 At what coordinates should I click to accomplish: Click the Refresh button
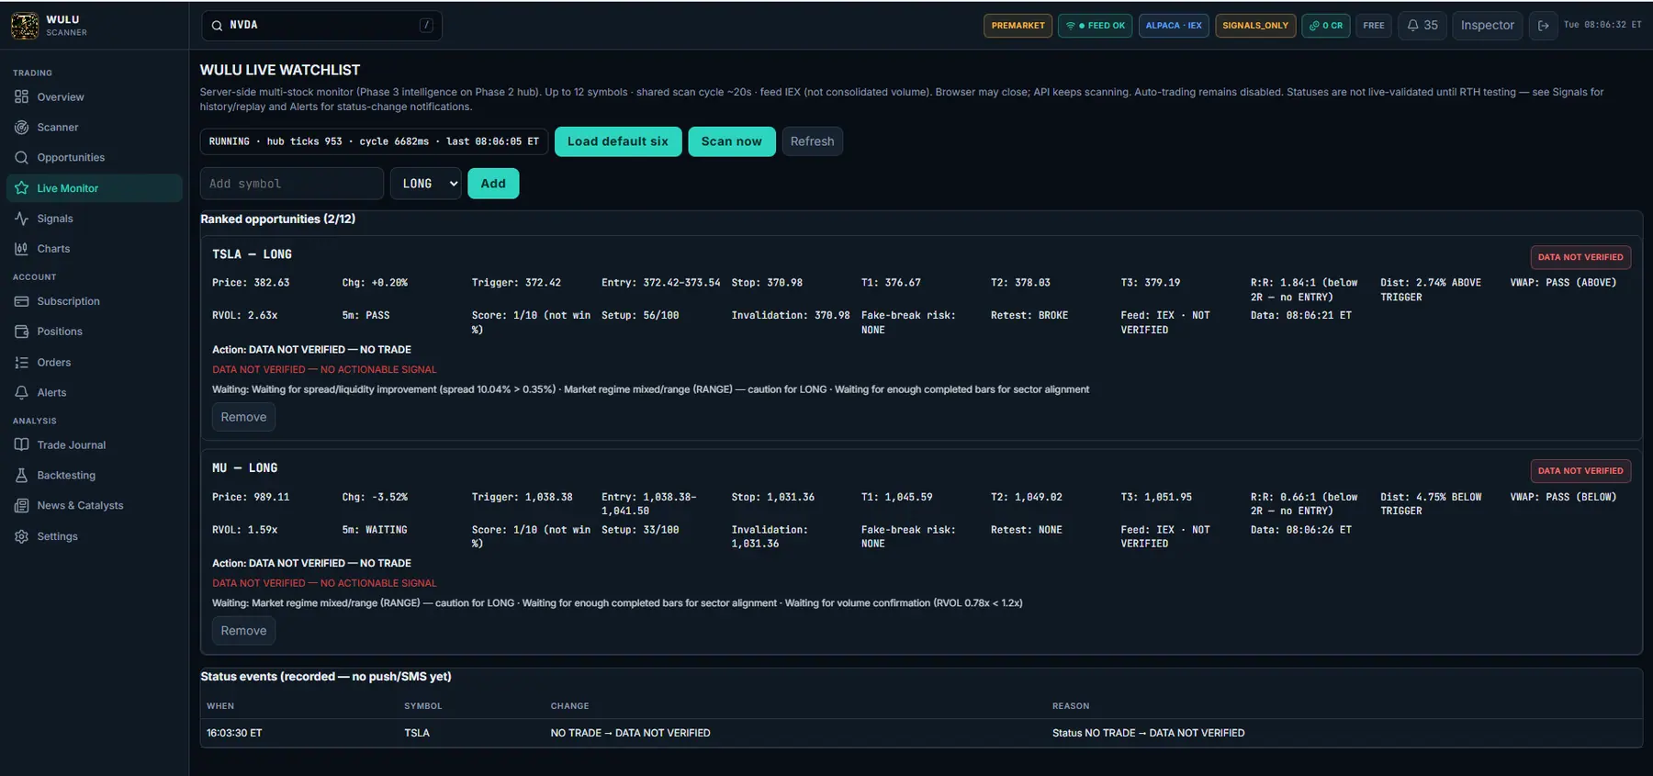click(x=813, y=141)
